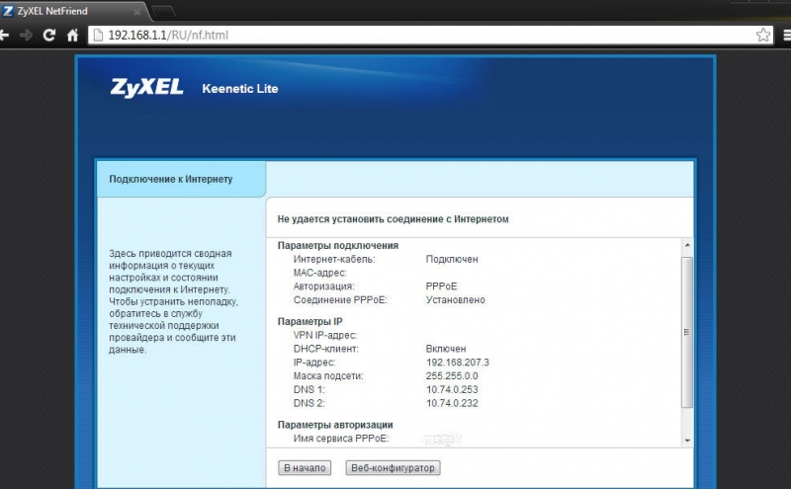Open a new browser tab
This screenshot has width=791, height=489.
163,11
